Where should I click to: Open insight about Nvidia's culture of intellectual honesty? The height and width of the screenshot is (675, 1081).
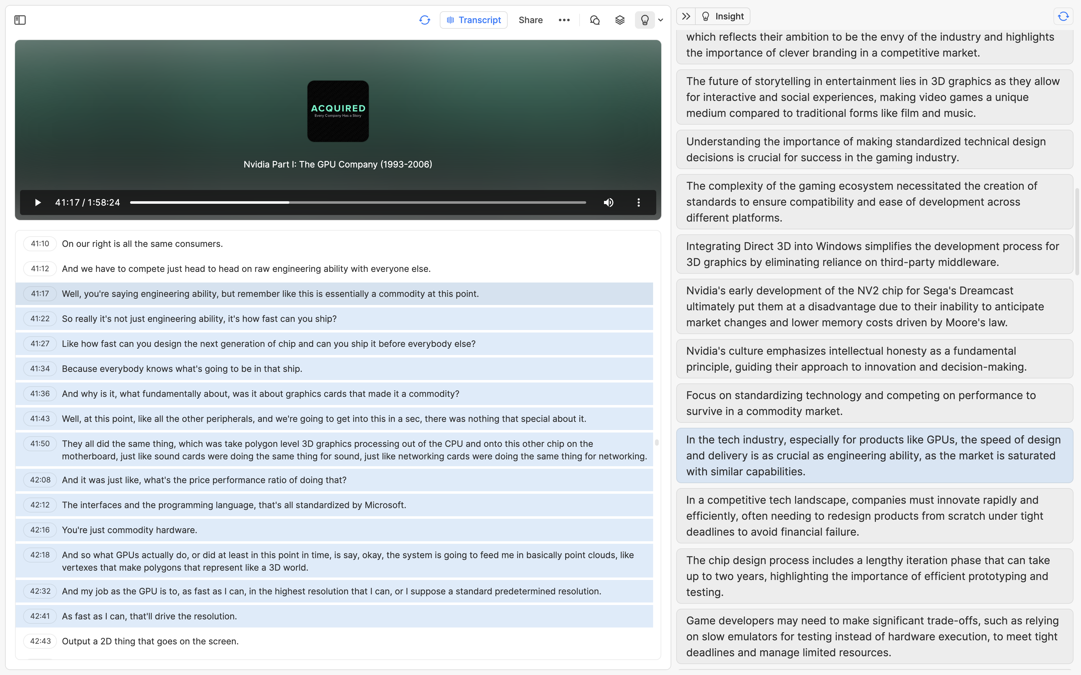click(874, 358)
